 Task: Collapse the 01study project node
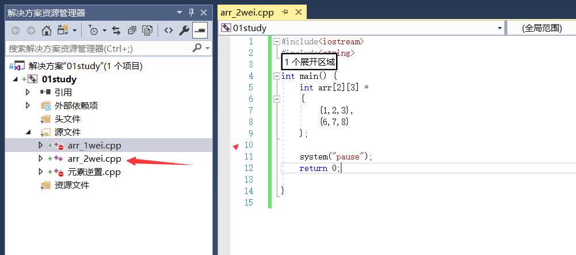pos(15,79)
